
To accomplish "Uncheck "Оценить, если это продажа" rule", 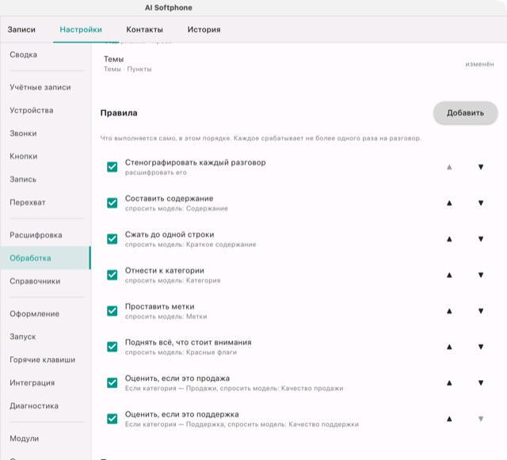I will coord(112,382).
